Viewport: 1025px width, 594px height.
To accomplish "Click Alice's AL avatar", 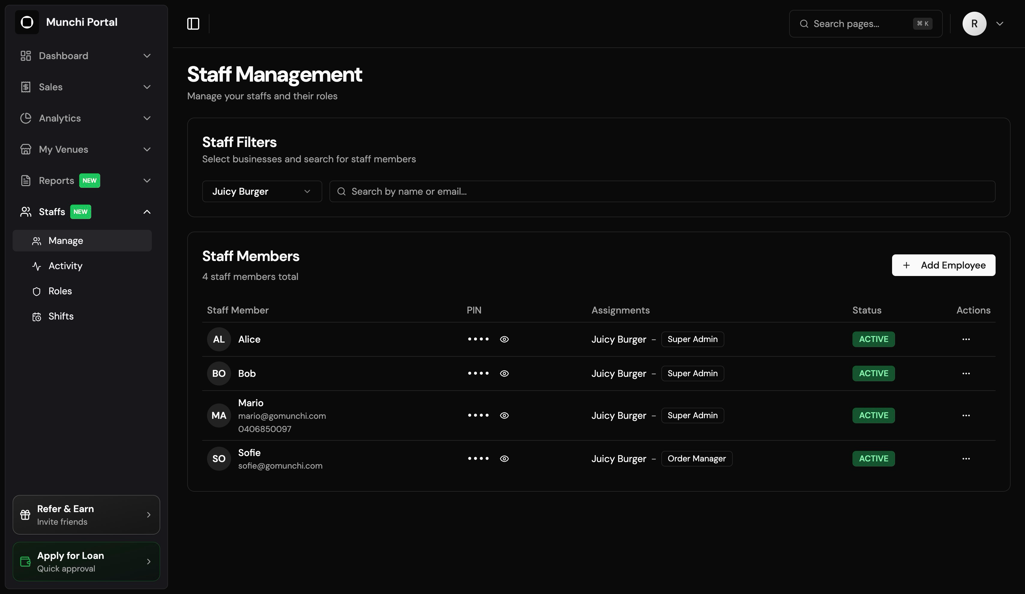I will (x=219, y=340).
